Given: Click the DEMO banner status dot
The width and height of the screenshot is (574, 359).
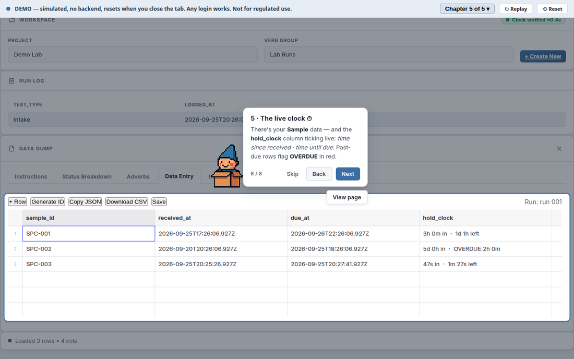Looking at the screenshot, I should (x=8, y=9).
